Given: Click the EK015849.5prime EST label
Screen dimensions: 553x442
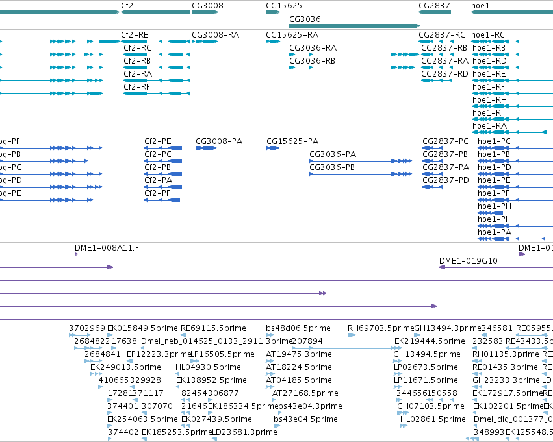Looking at the screenshot, I should [142, 328].
